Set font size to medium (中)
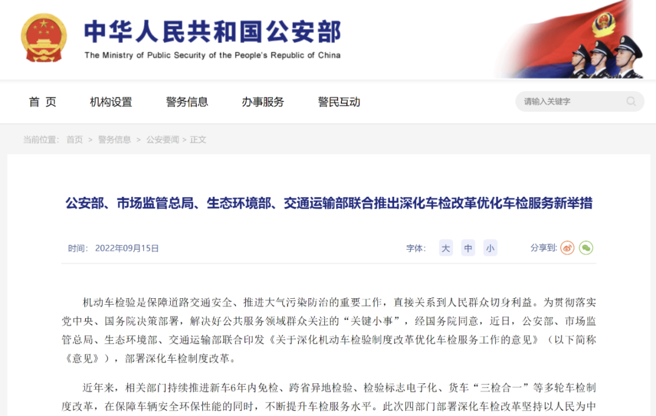Viewport: 656px width, 416px height. tap(468, 248)
